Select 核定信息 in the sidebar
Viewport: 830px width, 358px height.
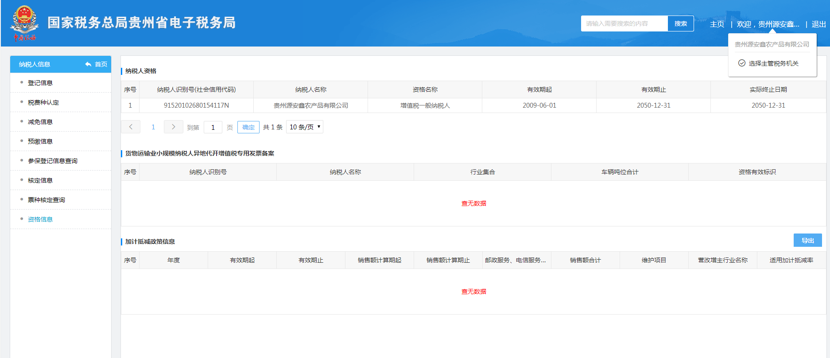[x=40, y=180]
